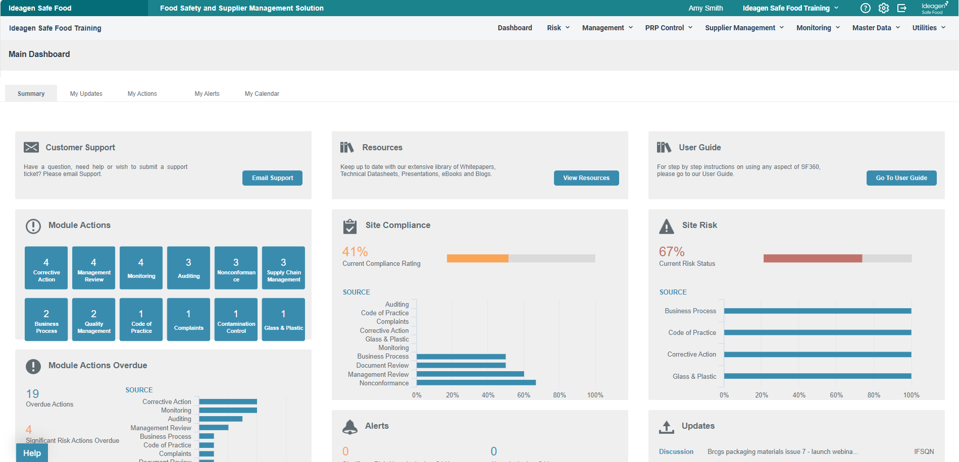Go to Dashboard in navigation bar
Screen dimensions: 959x462
515,28
